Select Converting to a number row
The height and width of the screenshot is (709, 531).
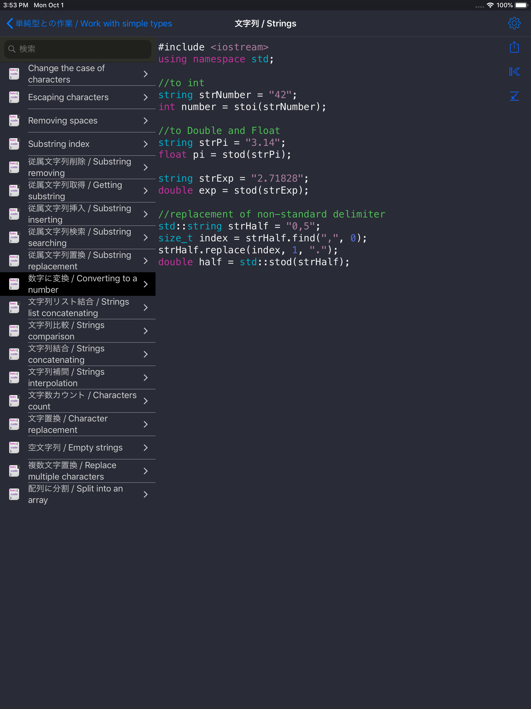coord(82,284)
